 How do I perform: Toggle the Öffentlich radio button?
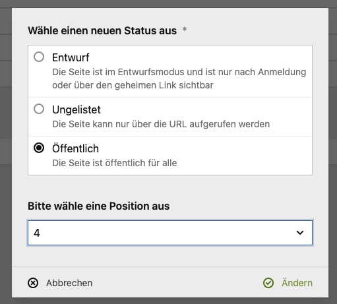click(x=39, y=148)
